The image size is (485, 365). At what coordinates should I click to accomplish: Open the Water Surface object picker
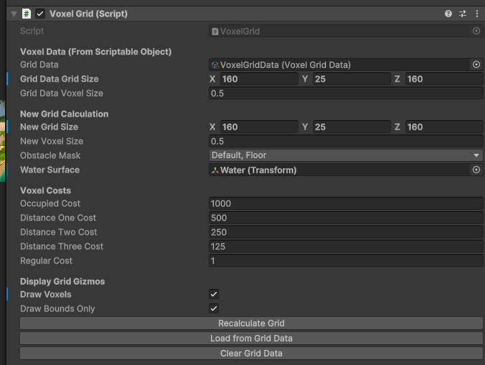[476, 170]
